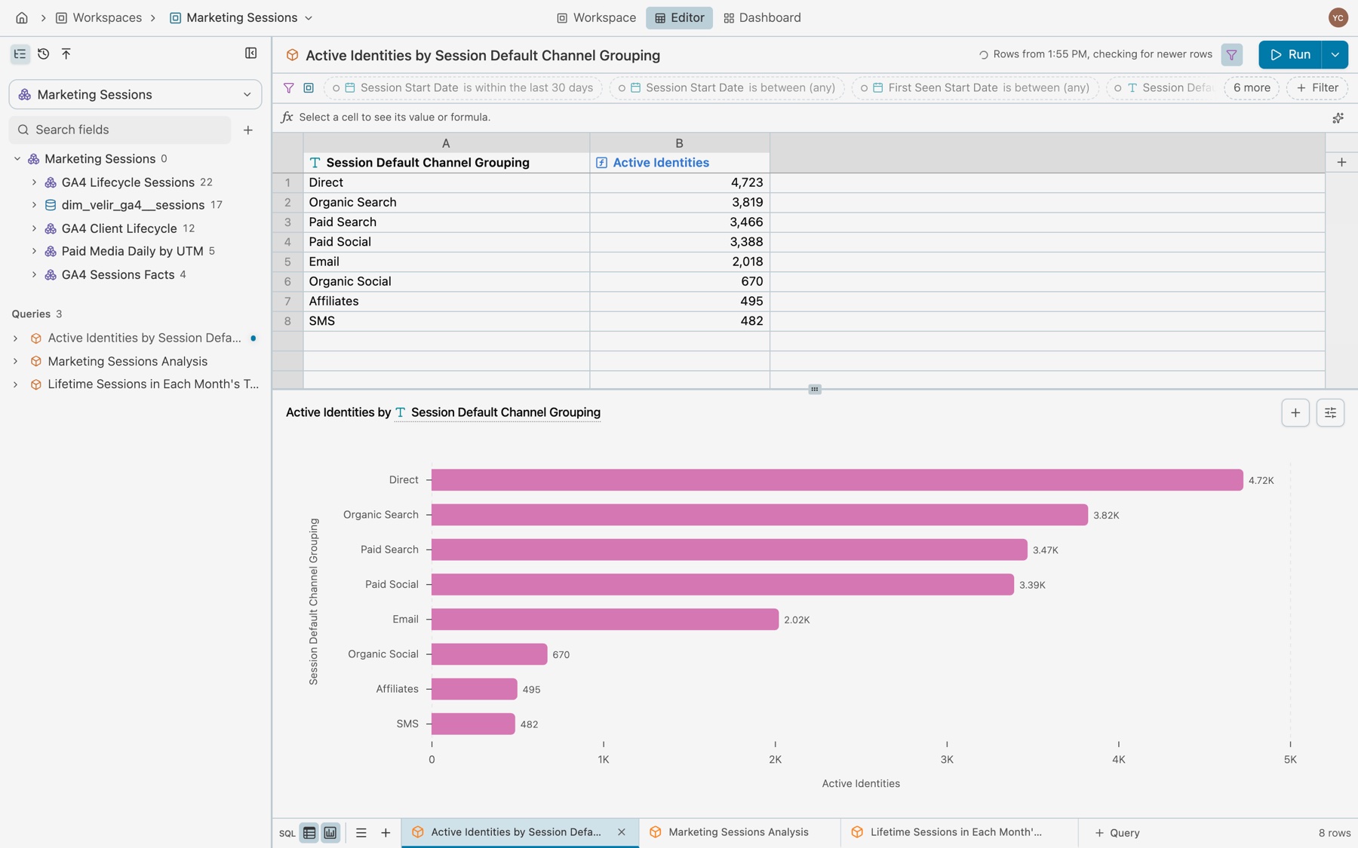Viewport: 1358px width, 848px height.
Task: Open the YC user avatar
Action: tap(1338, 17)
